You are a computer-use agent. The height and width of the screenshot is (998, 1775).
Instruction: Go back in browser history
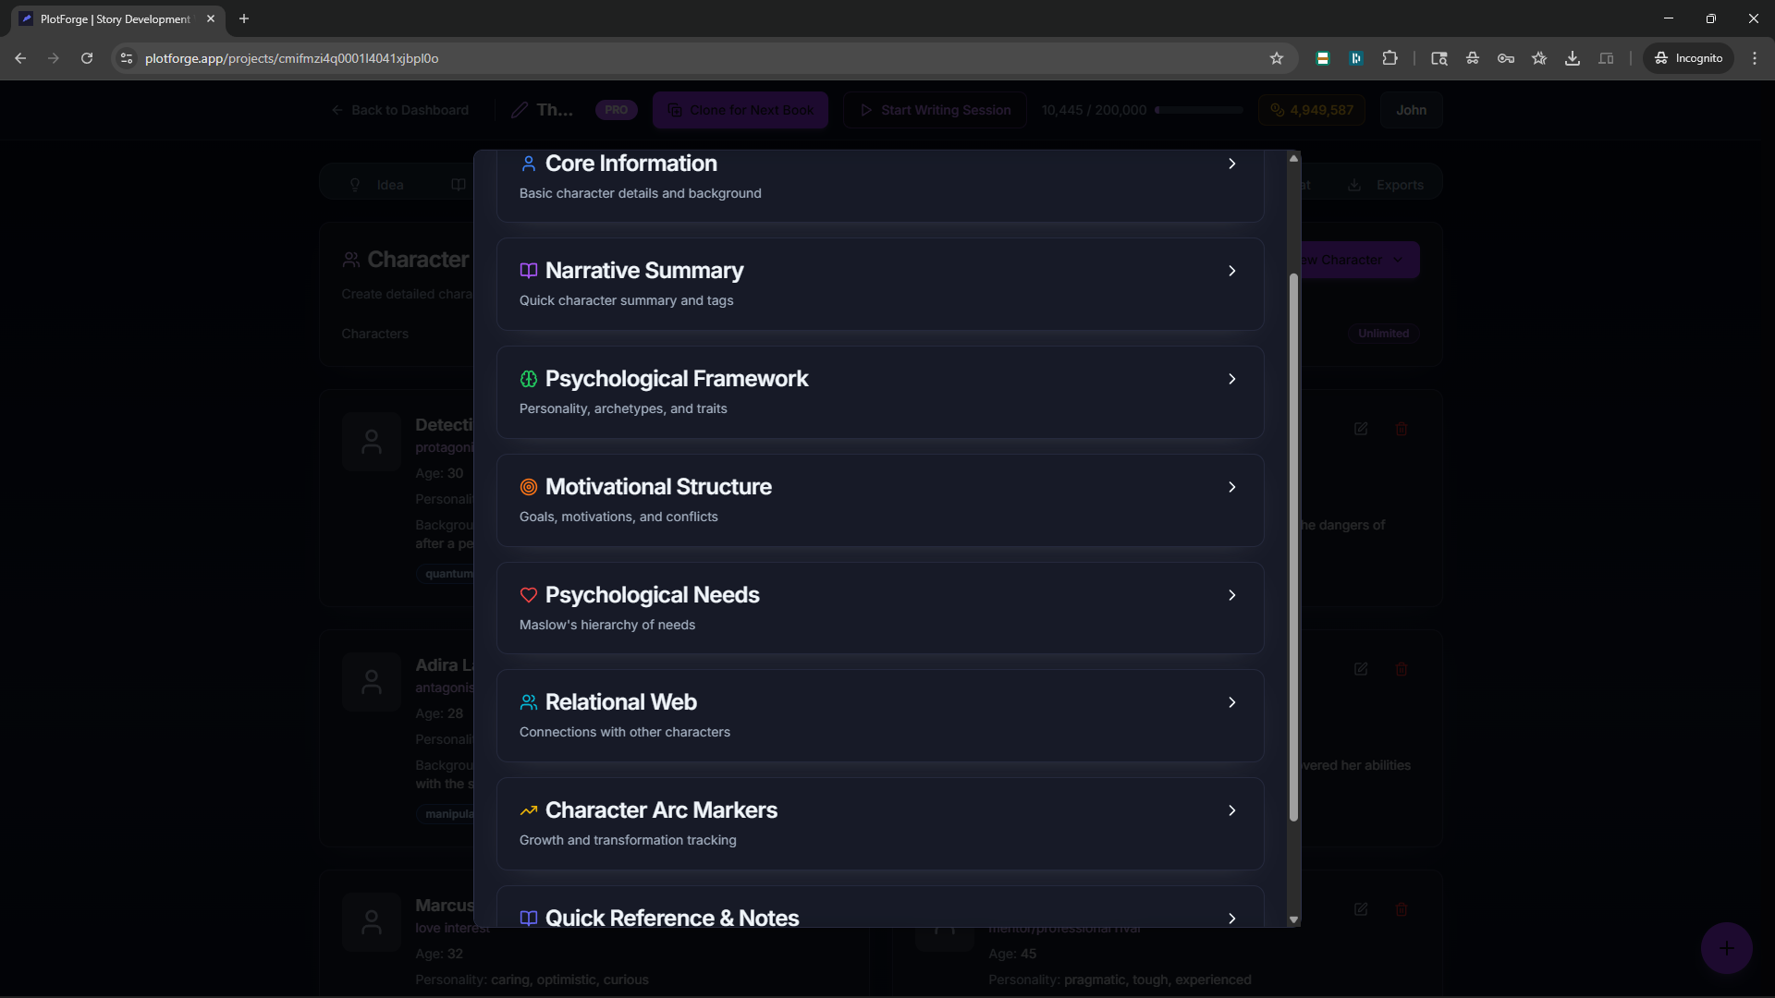(x=20, y=58)
